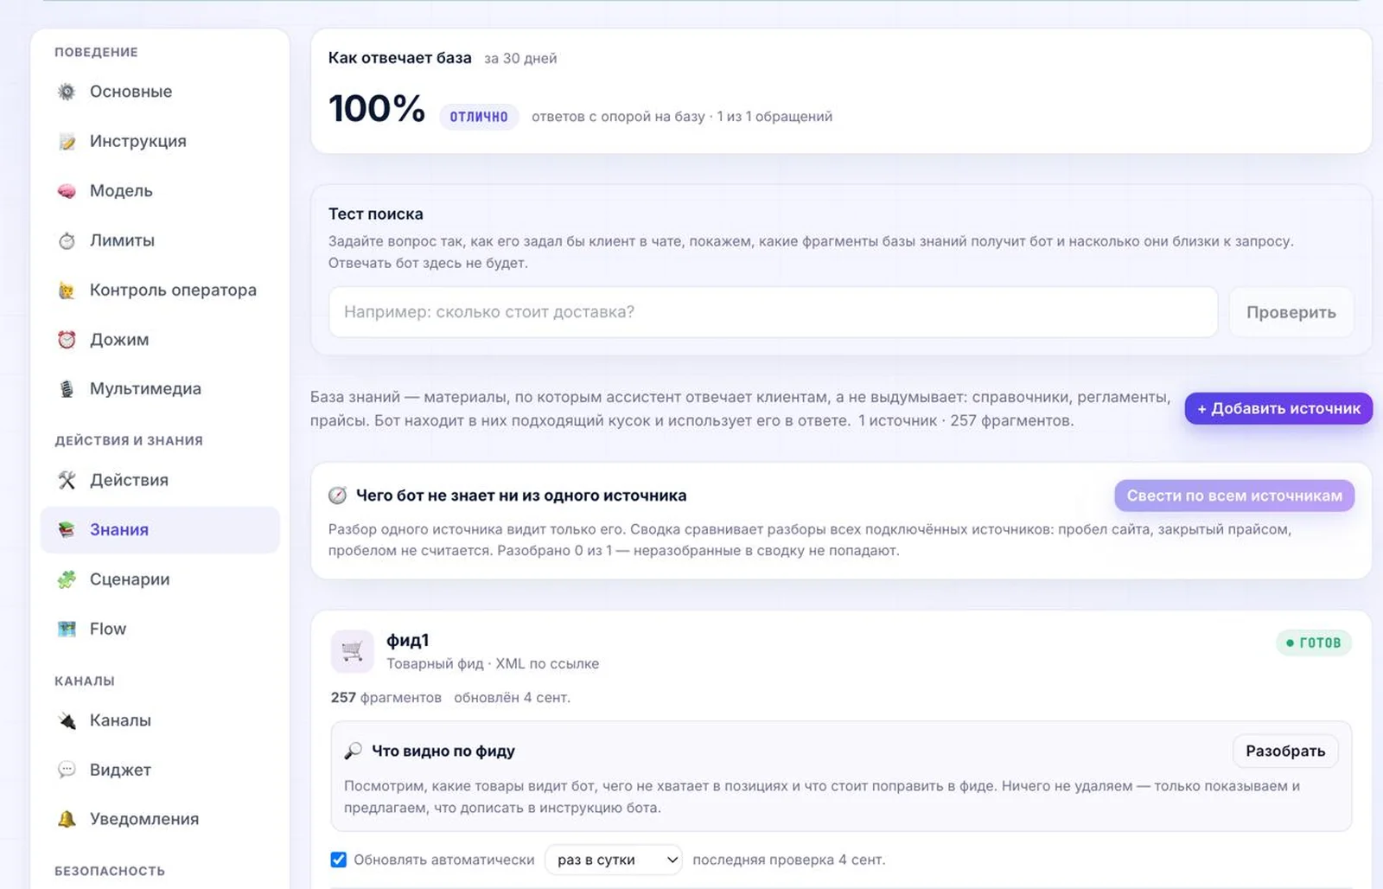This screenshot has height=889, width=1383.
Task: Click the gear icon beside Основные
Action: pos(67,92)
